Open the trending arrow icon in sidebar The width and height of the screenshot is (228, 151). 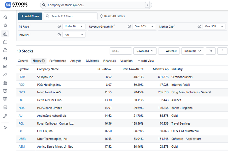[5, 75]
